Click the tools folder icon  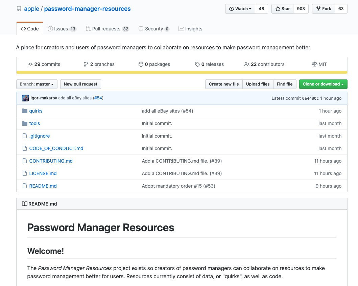[24, 123]
